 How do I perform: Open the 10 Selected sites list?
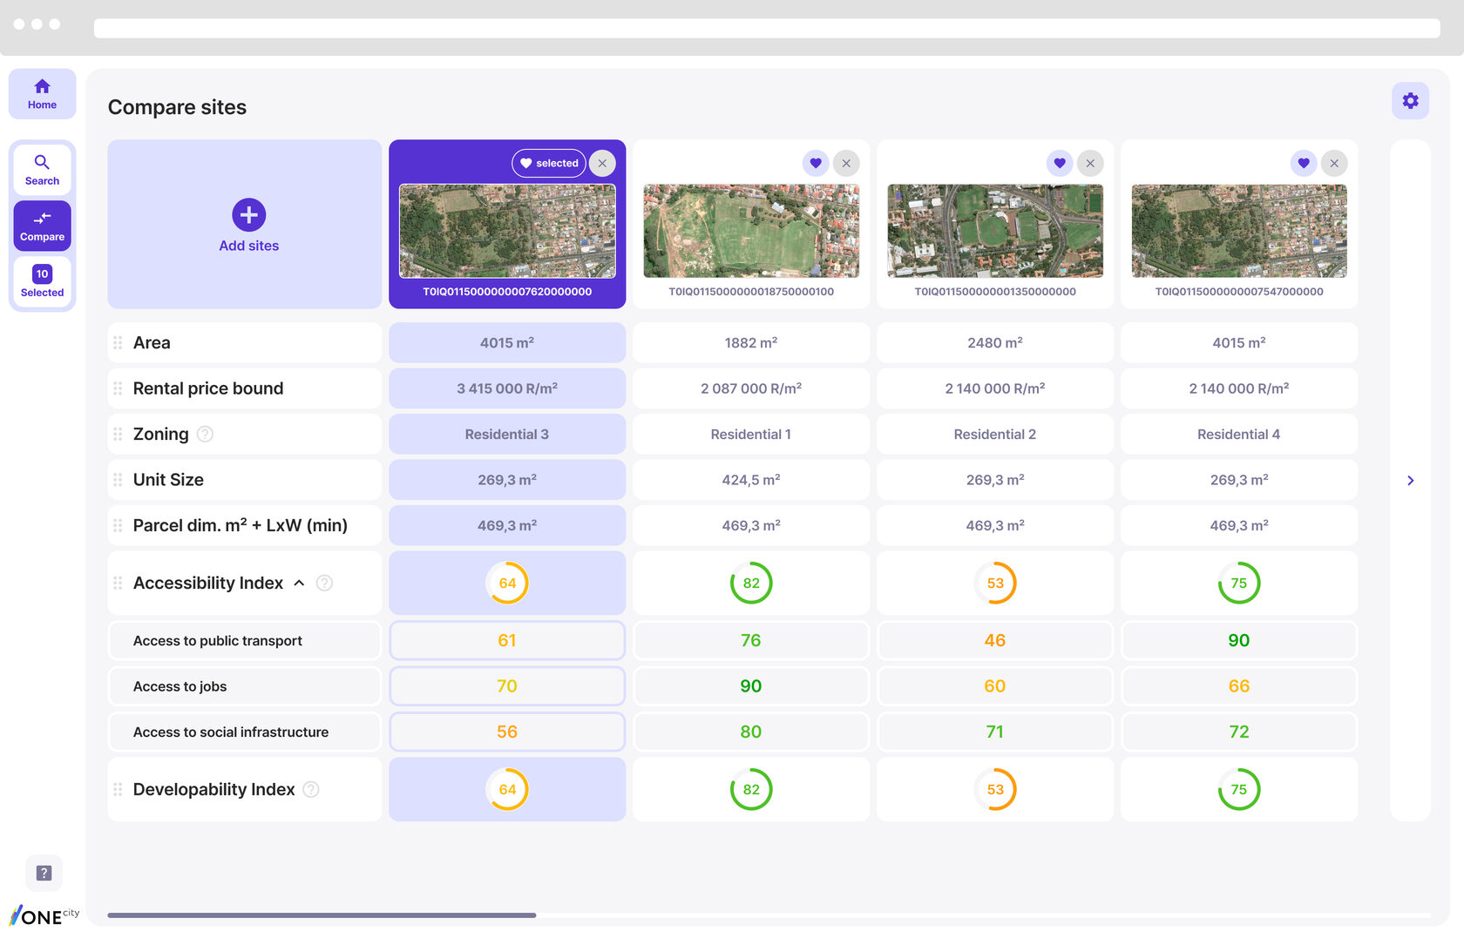[42, 281]
